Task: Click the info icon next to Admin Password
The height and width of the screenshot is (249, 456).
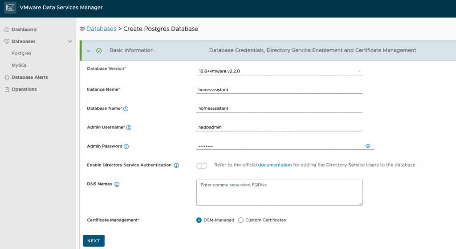Action: (x=126, y=147)
